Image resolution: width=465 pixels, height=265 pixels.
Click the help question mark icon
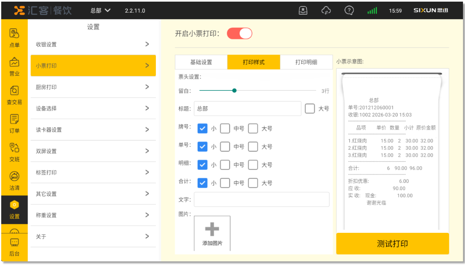coord(349,11)
